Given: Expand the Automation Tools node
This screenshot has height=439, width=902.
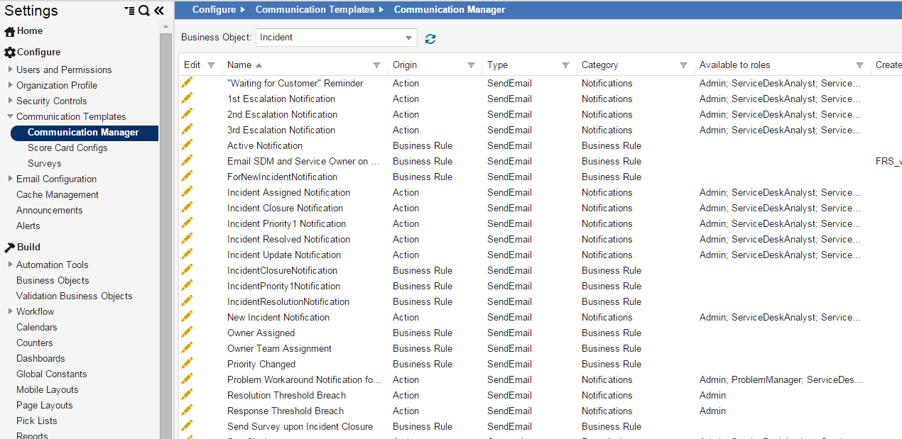Looking at the screenshot, I should point(10,265).
